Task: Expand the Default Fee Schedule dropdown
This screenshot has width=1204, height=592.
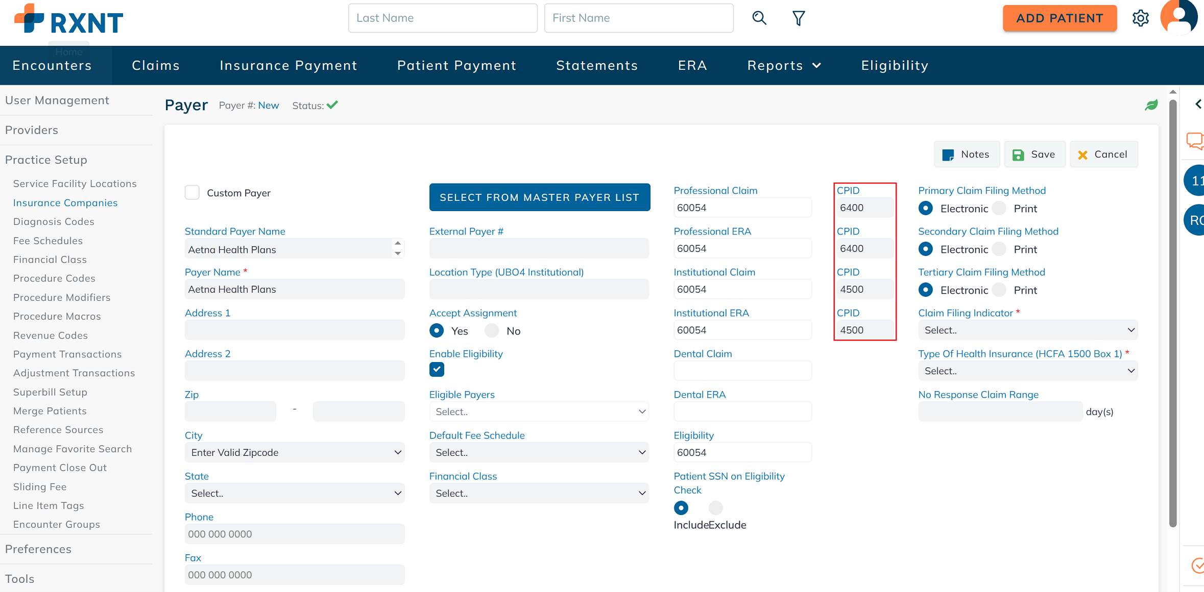Action: point(539,452)
